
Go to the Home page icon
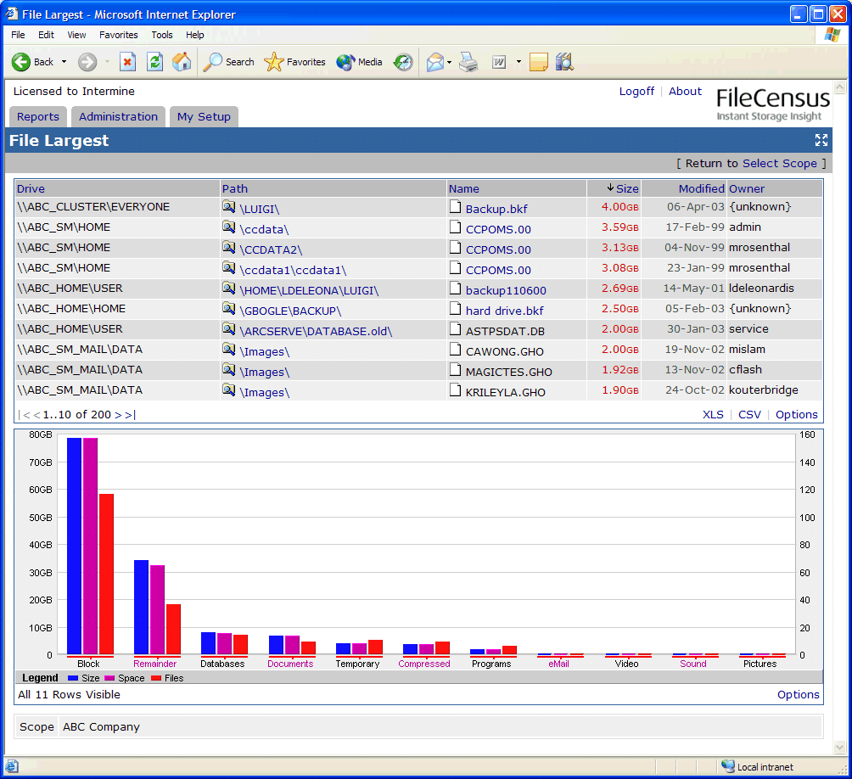pos(182,62)
